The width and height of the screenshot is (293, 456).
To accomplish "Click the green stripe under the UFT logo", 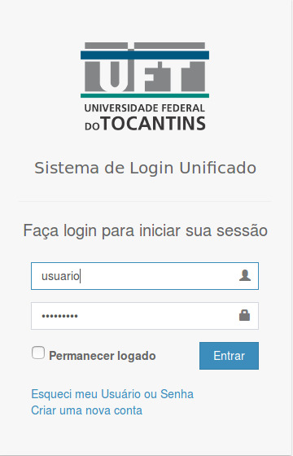I will coord(145,95).
